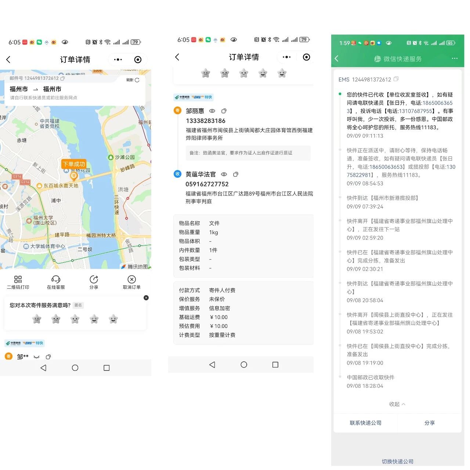Copy EMS tracking number in right screen
This screenshot has width=470, height=470.
[396, 79]
